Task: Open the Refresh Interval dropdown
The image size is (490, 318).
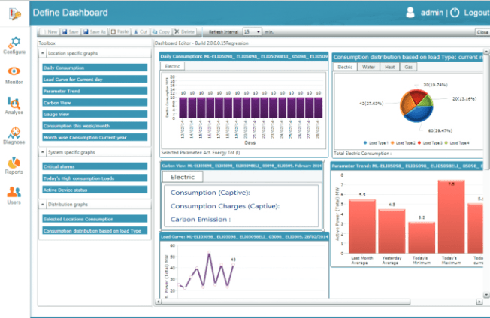Action: (253, 32)
